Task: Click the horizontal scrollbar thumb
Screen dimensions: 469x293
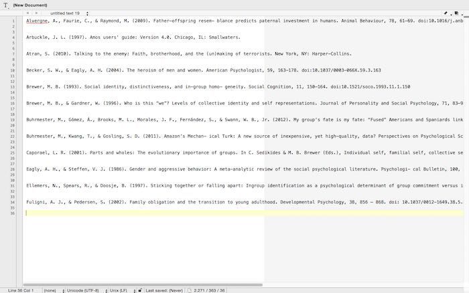Action: tap(143, 285)
